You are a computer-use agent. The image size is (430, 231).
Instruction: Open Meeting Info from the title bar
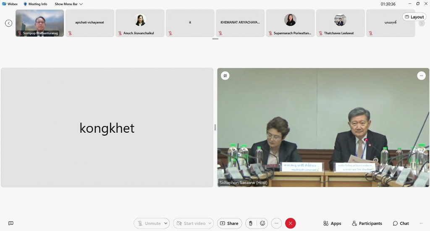click(35, 4)
